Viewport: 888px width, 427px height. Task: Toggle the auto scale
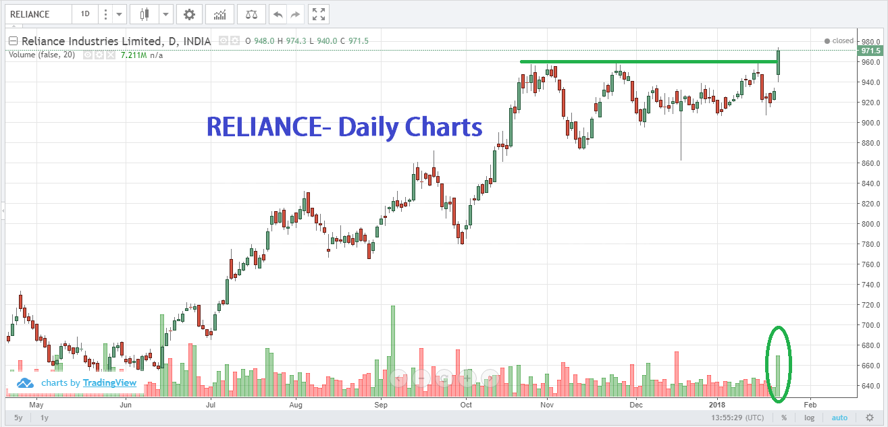coord(839,418)
